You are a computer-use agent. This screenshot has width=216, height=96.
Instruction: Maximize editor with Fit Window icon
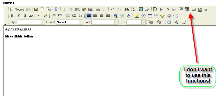[169, 22]
